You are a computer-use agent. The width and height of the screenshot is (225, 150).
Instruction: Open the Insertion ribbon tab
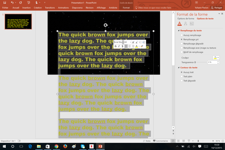(x=26, y=8)
